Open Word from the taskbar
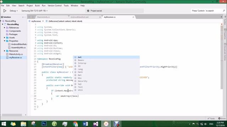The height and width of the screenshot is (127, 227). tap(85, 124)
